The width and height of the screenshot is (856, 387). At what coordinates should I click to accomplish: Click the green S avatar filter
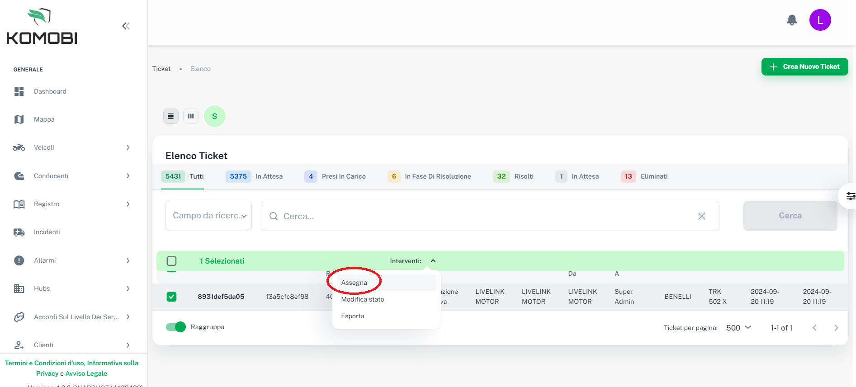coord(215,116)
